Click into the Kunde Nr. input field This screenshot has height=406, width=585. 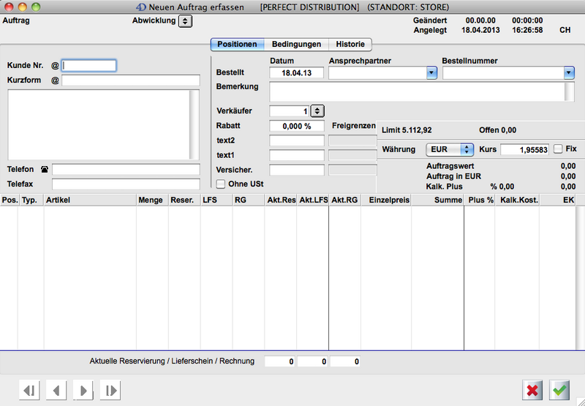point(89,66)
